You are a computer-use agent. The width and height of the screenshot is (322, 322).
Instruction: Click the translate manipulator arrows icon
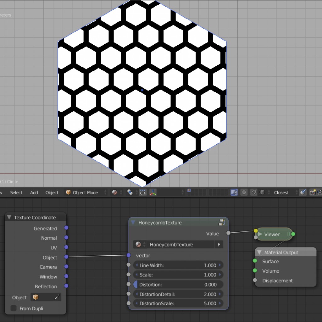142,192
